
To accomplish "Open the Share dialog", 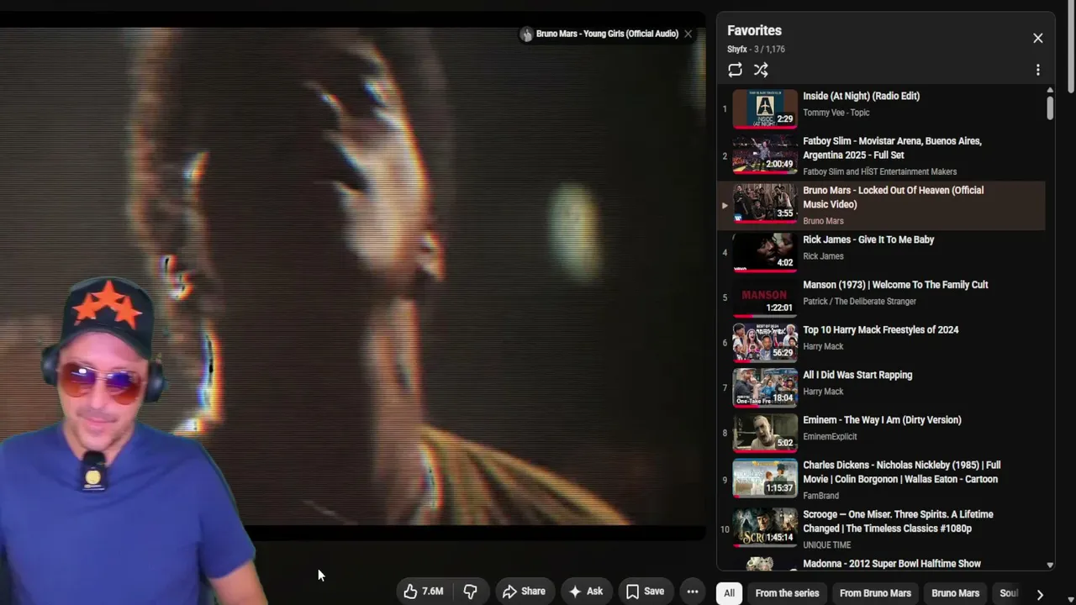I will (524, 592).
